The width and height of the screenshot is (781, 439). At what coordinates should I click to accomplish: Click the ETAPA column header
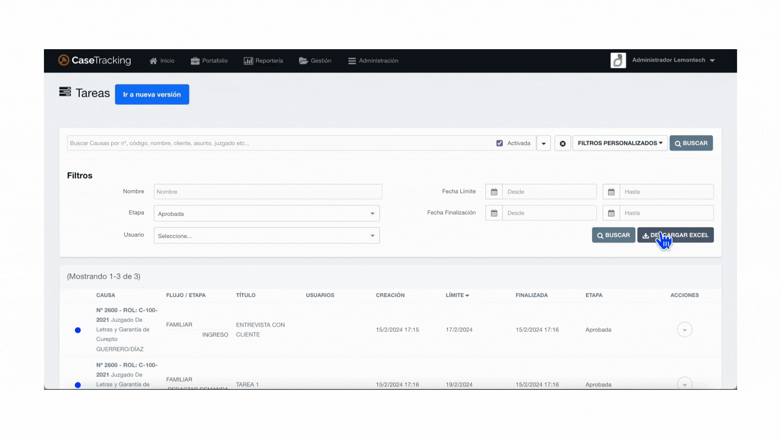tap(594, 295)
